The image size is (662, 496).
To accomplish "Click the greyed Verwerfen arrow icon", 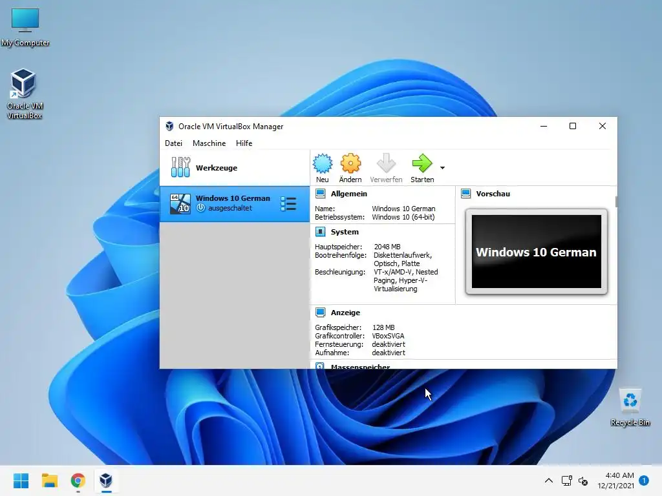I will coord(386,163).
